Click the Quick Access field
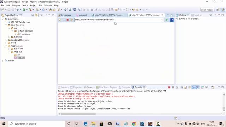This screenshot has height=127, width=226. 207,10
